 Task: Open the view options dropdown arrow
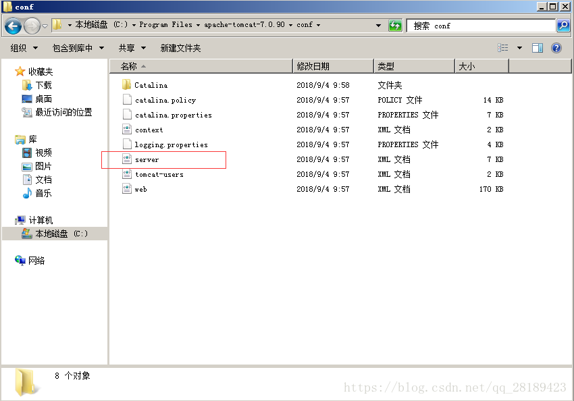point(519,48)
